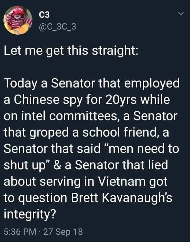Click the line "Let me get this straight:"
This screenshot has height=242, width=190.
pos(70,51)
